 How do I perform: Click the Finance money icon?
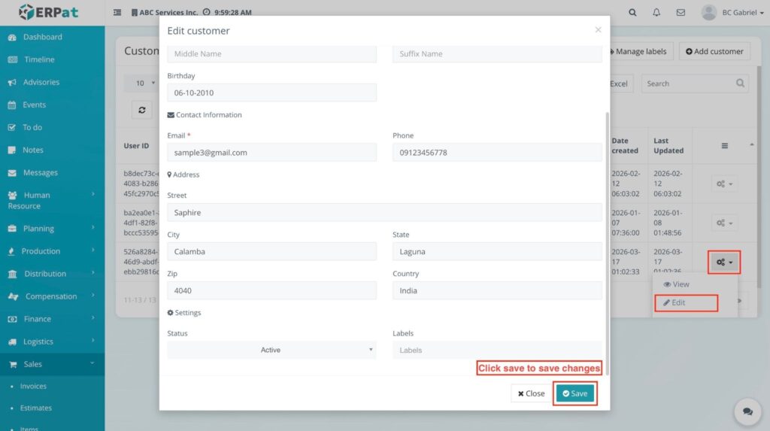(12, 319)
